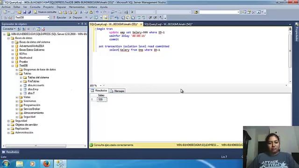The width and height of the screenshot is (299, 168).
Task: Expand the dbo.Emp table node
Action: [21, 89]
